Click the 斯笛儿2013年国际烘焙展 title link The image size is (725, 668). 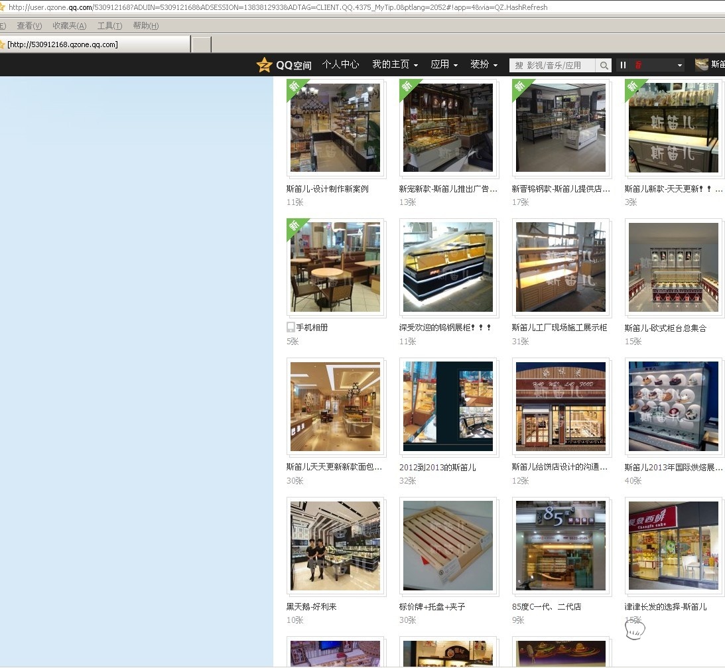[x=673, y=467]
